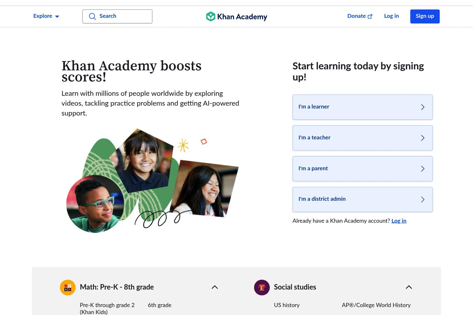Screen dimensions: 473x315
Task: Click into the Search field
Action: click(117, 17)
